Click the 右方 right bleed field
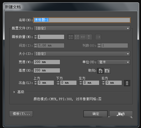 point(114,83)
